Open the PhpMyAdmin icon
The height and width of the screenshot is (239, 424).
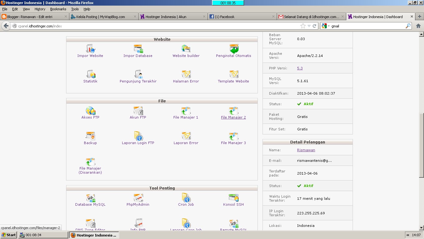[x=138, y=197]
